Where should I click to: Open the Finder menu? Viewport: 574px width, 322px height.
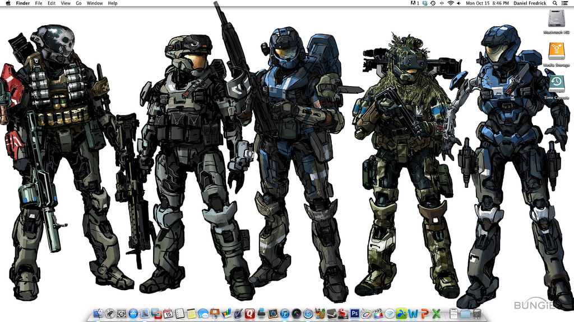point(22,3)
